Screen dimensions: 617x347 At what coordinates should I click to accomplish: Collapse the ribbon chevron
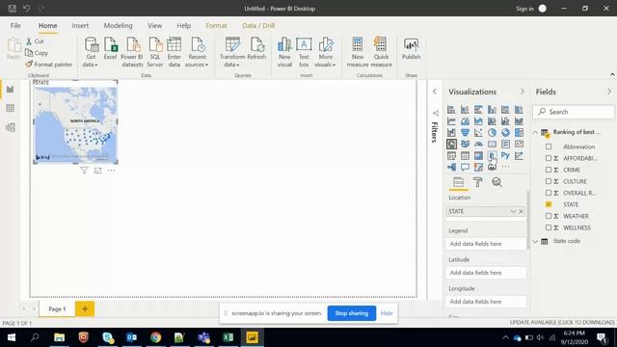tap(612, 74)
